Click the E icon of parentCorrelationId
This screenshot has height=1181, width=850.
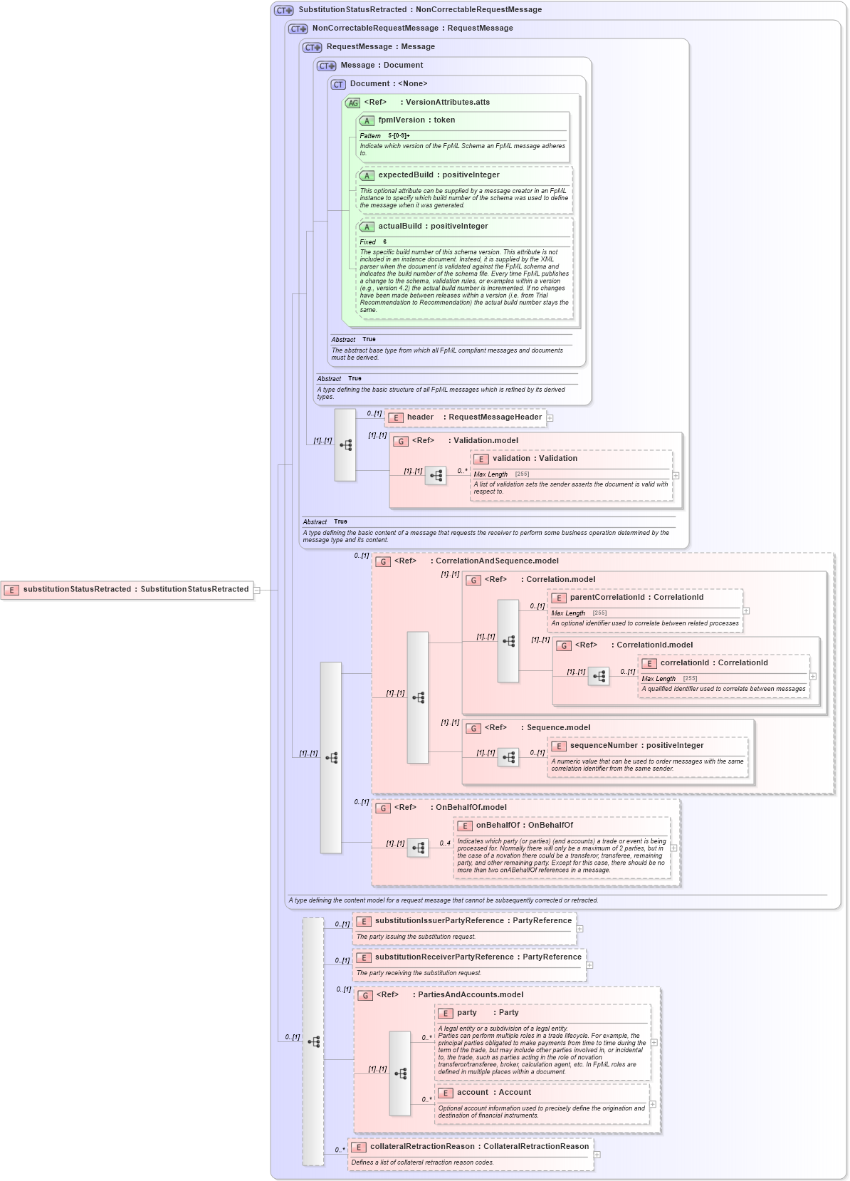[559, 598]
